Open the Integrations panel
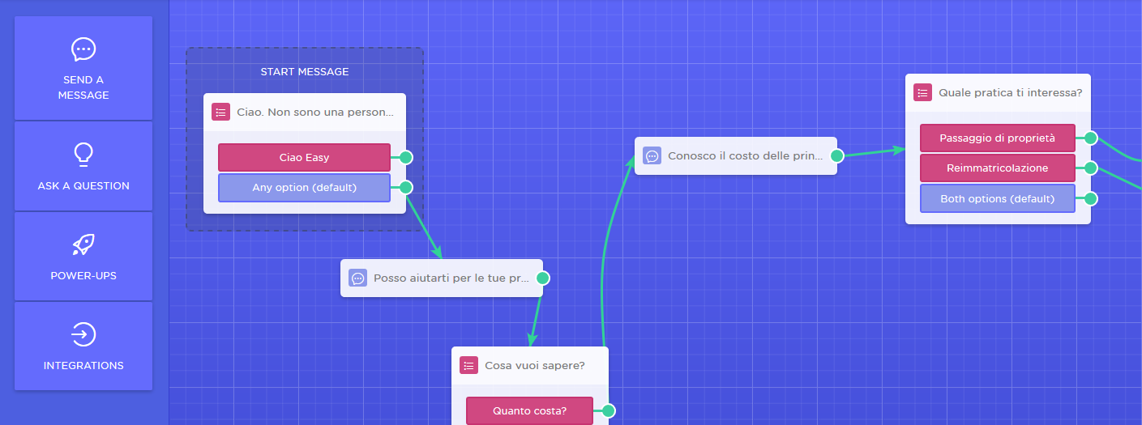The height and width of the screenshot is (425, 1142). (83, 346)
